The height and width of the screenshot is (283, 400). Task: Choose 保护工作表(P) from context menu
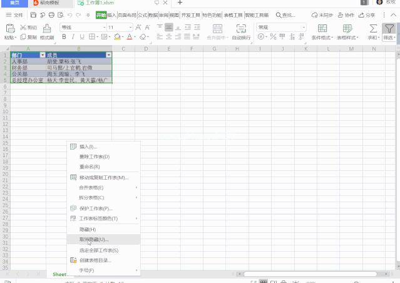tap(96, 208)
